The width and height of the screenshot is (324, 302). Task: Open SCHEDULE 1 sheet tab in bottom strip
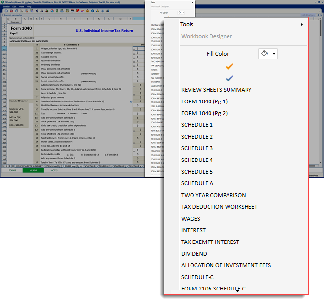point(90,166)
